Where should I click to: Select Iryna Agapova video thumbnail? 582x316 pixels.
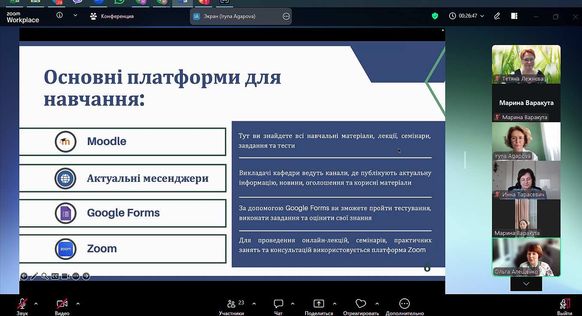click(x=526, y=141)
